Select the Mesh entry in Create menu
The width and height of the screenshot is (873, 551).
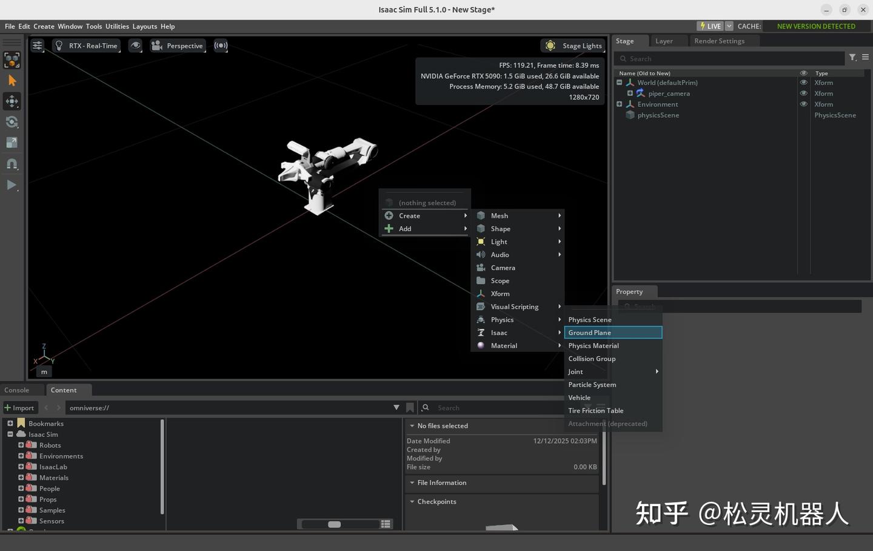click(x=518, y=215)
